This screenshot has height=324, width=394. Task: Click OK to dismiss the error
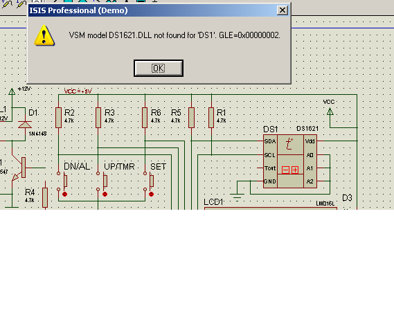tap(159, 68)
